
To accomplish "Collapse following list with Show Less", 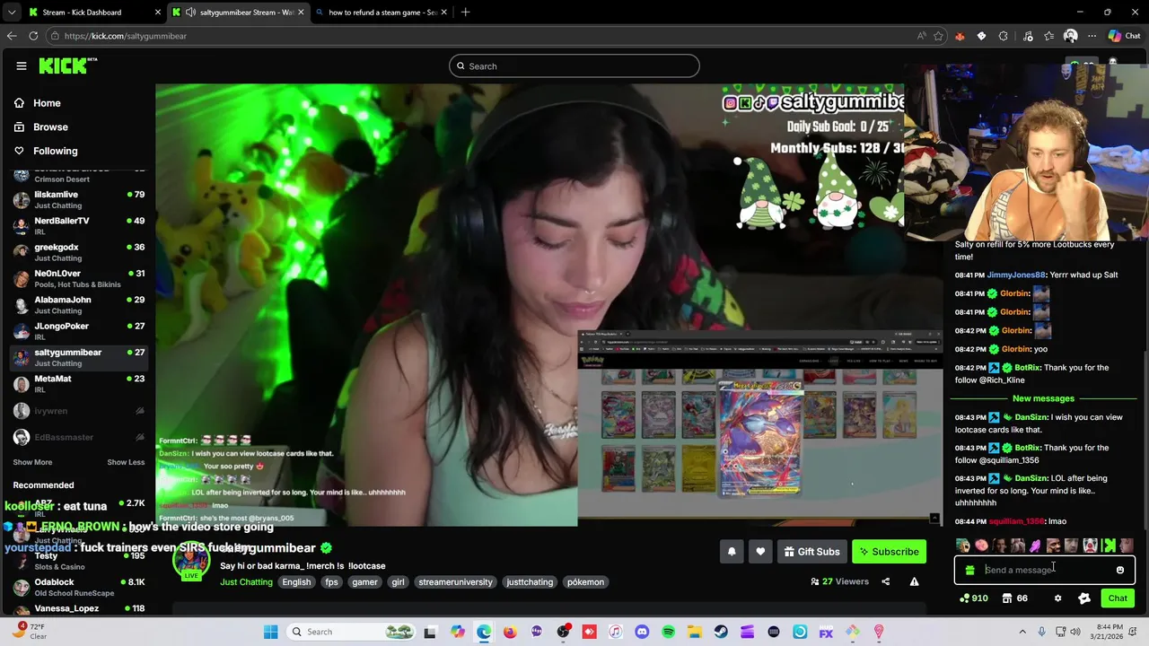I will [126, 462].
